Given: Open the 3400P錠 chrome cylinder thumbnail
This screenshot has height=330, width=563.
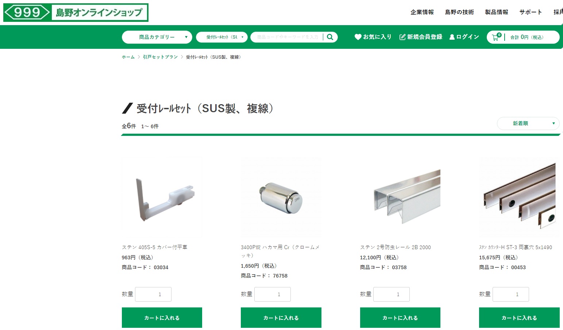Looking at the screenshot, I should pos(281,198).
